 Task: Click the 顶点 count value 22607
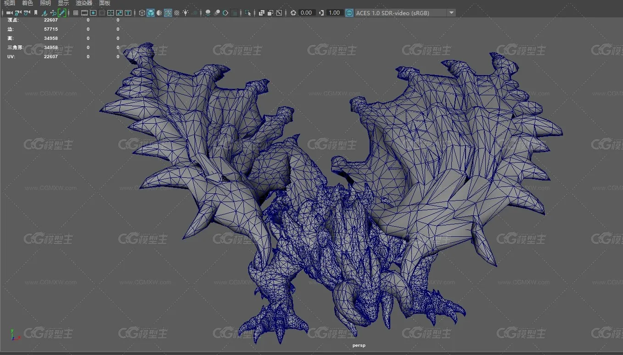pos(51,20)
